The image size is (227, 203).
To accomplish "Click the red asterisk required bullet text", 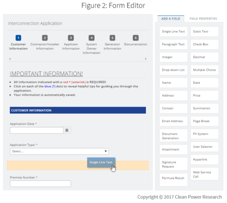I will point(60,82).
